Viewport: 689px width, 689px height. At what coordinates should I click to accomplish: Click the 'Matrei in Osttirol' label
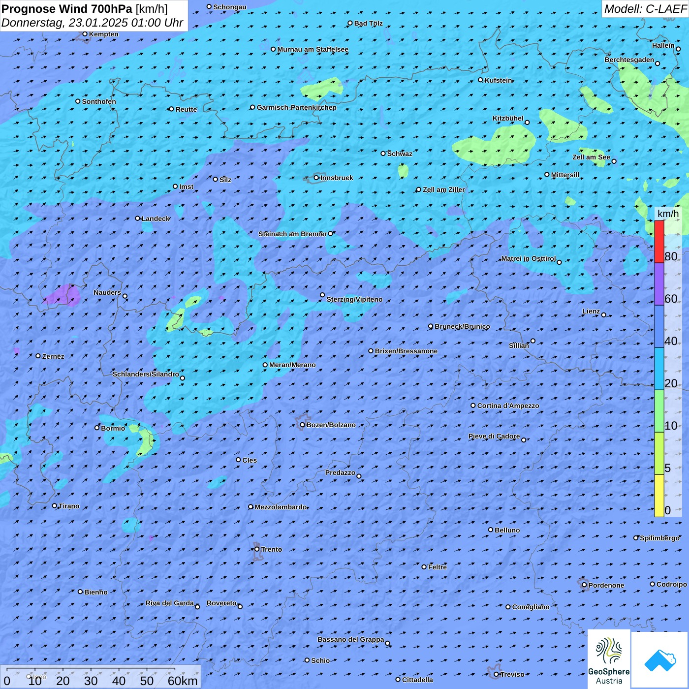(x=529, y=258)
